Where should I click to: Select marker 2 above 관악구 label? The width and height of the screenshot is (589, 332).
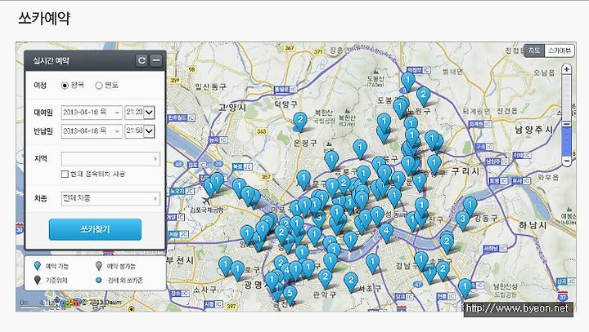tap(325, 279)
